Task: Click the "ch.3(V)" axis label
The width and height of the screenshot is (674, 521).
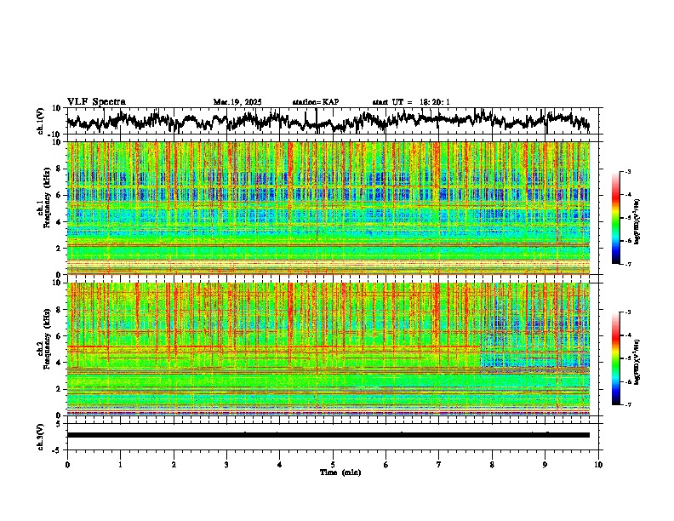Action: click(41, 437)
